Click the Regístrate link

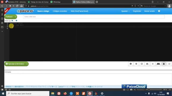click(x=137, y=11)
